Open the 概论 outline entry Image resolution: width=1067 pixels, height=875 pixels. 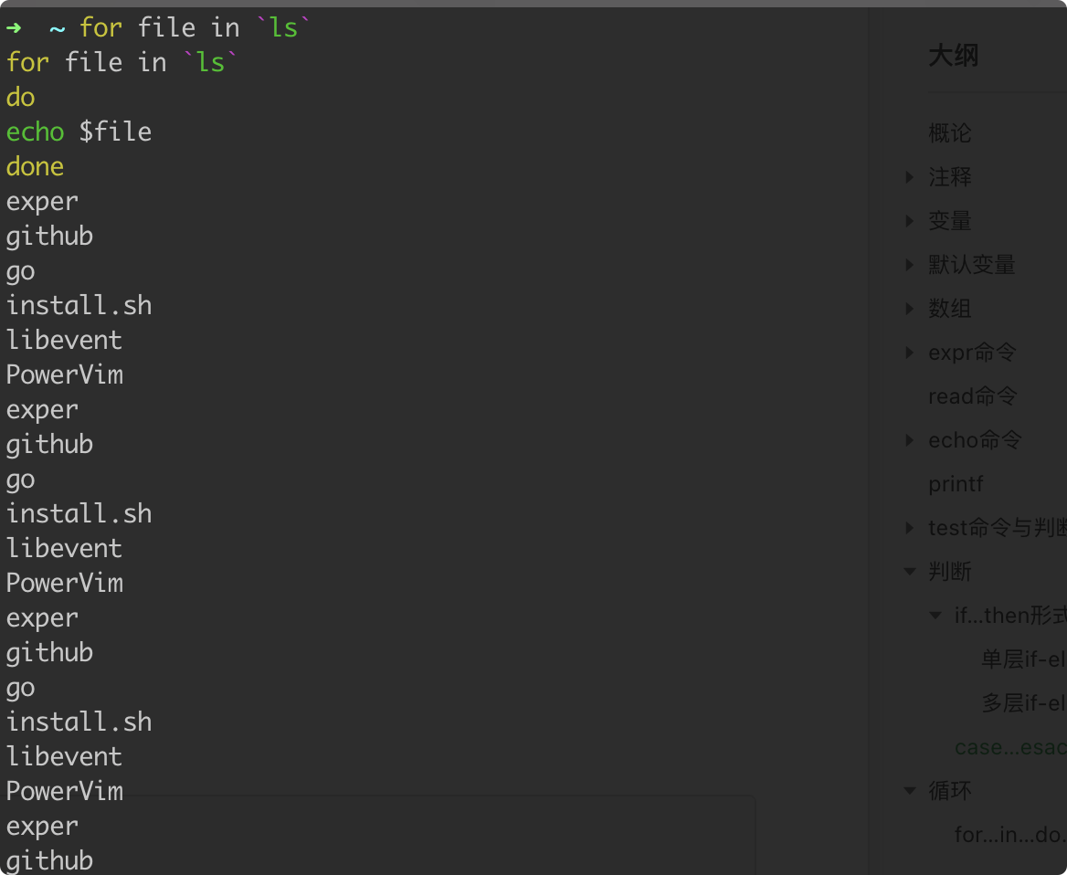tap(950, 133)
